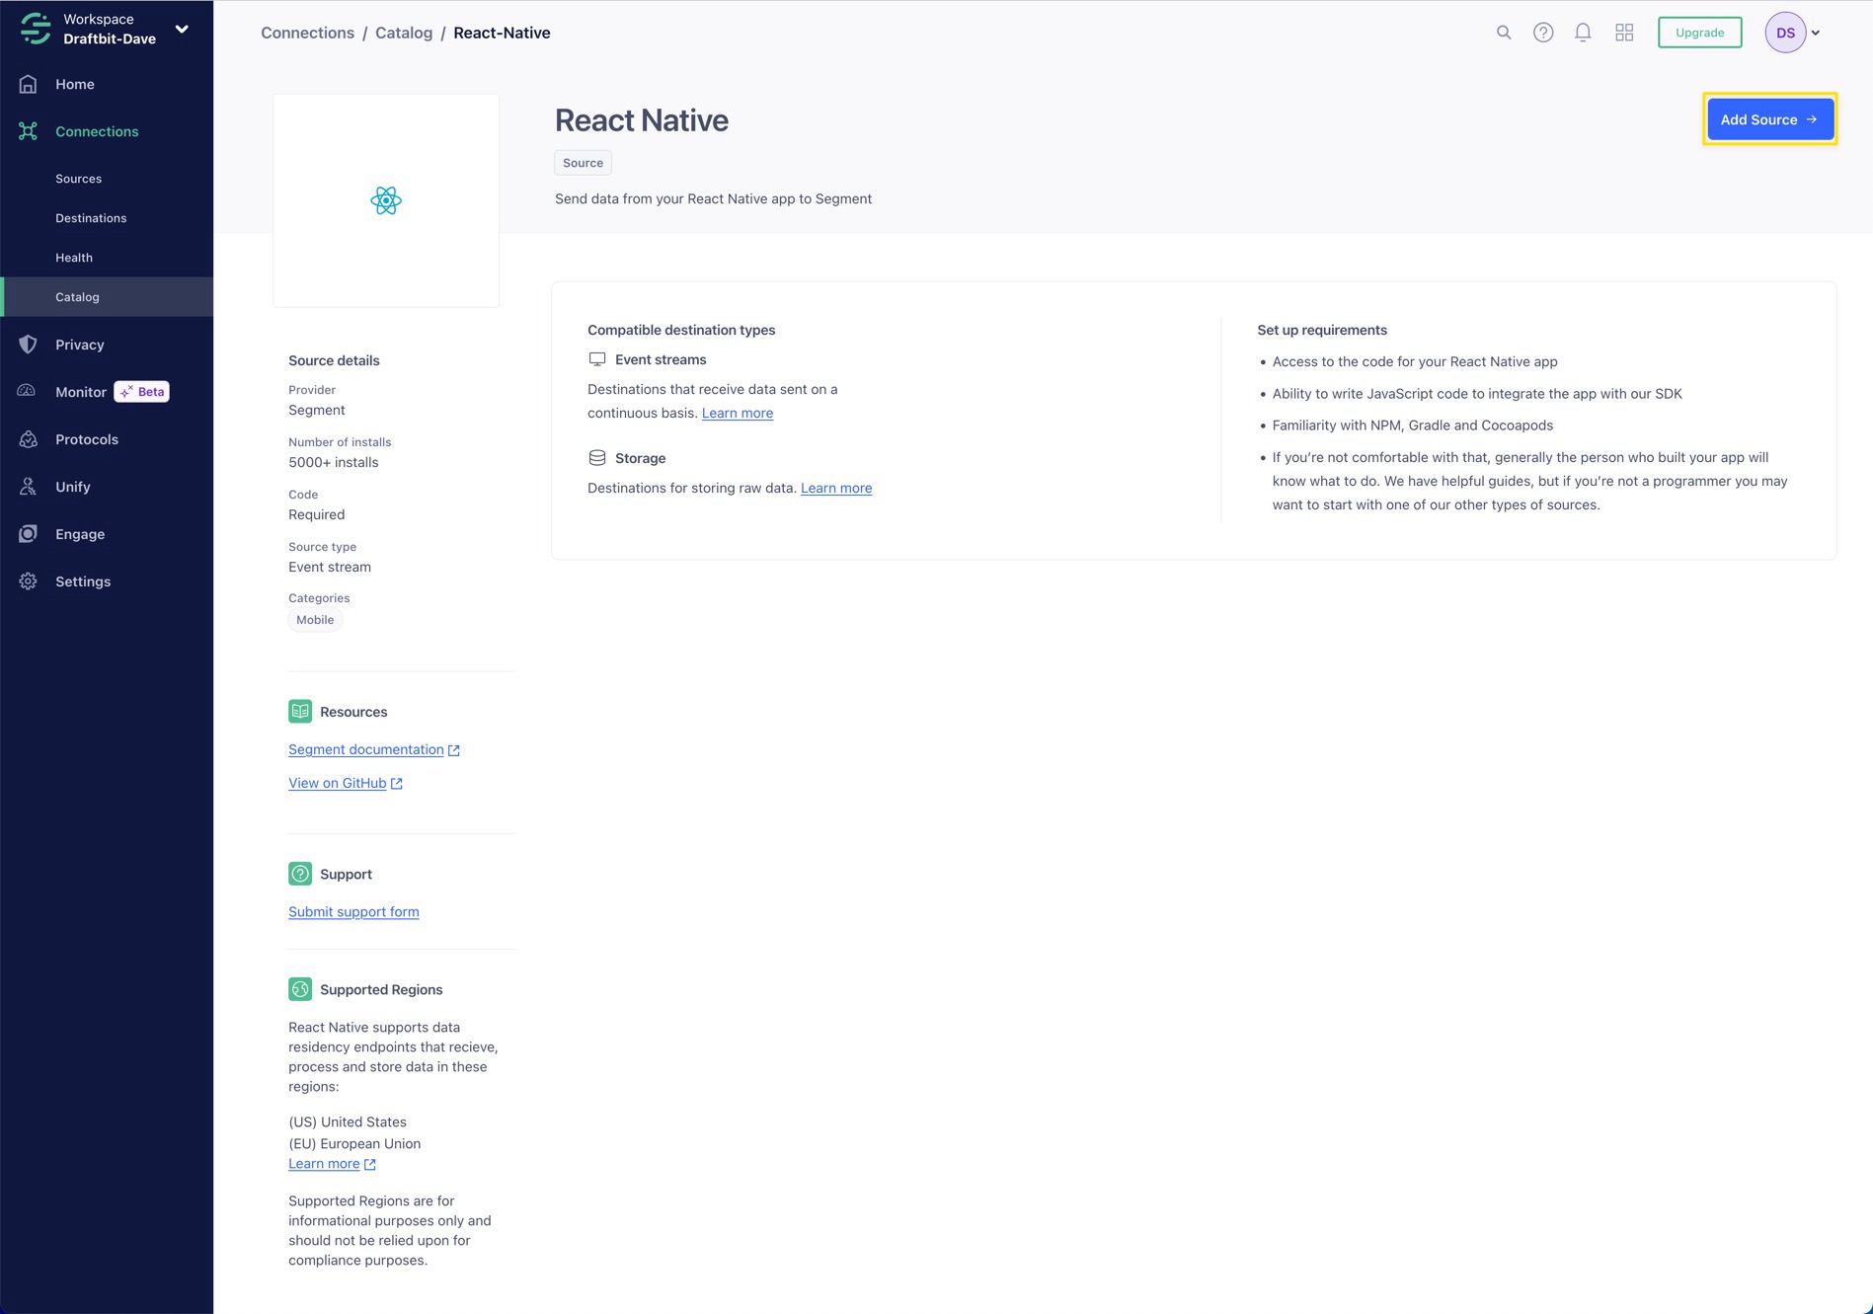
Task: Click the Mobile category tag
Action: click(315, 620)
